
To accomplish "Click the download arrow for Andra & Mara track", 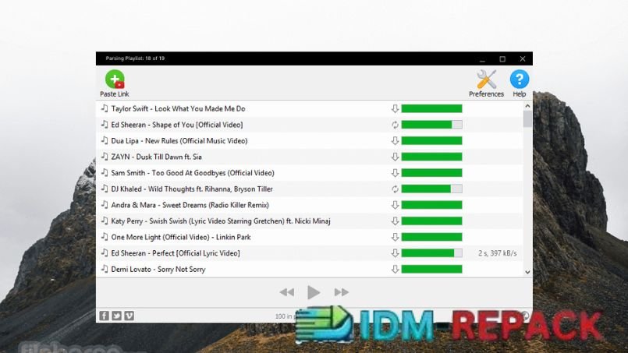I will 395,205.
